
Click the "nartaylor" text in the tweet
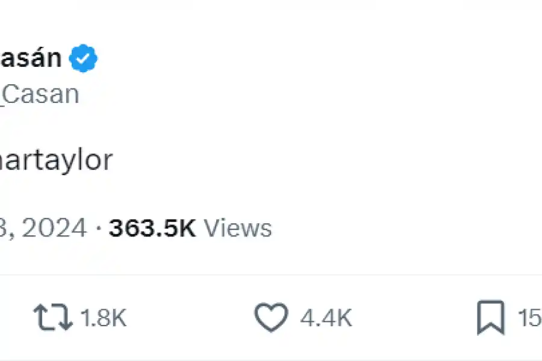coord(56,161)
